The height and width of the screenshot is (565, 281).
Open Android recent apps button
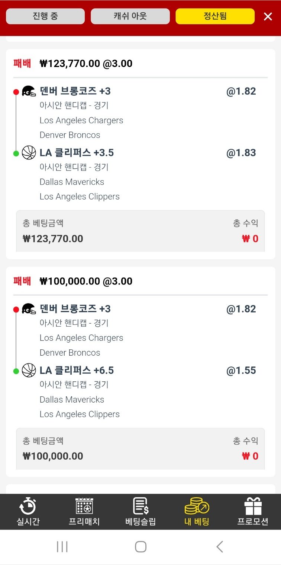pyautogui.click(x=62, y=547)
